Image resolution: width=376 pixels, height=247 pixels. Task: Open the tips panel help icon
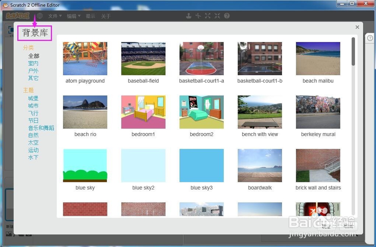pyautogui.click(x=370, y=38)
